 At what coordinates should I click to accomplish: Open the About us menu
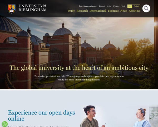tap(134, 11)
